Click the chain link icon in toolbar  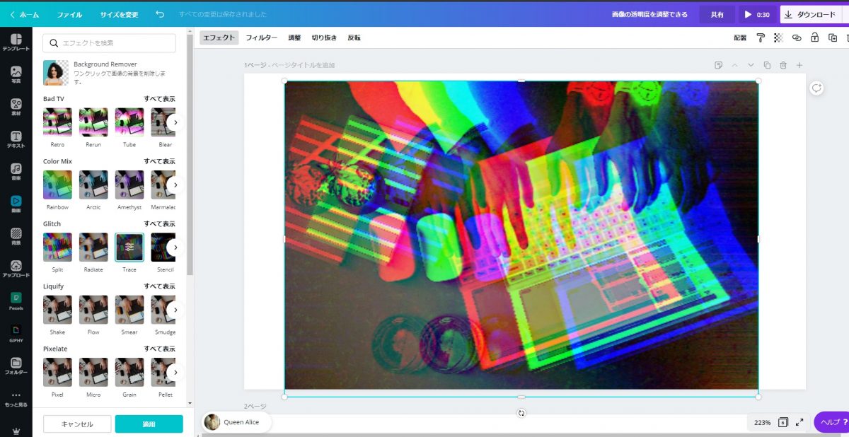click(x=797, y=37)
